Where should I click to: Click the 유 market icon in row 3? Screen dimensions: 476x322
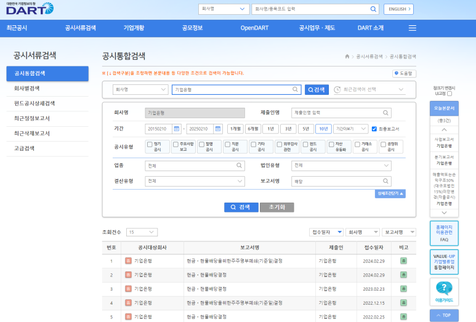[x=129, y=289]
